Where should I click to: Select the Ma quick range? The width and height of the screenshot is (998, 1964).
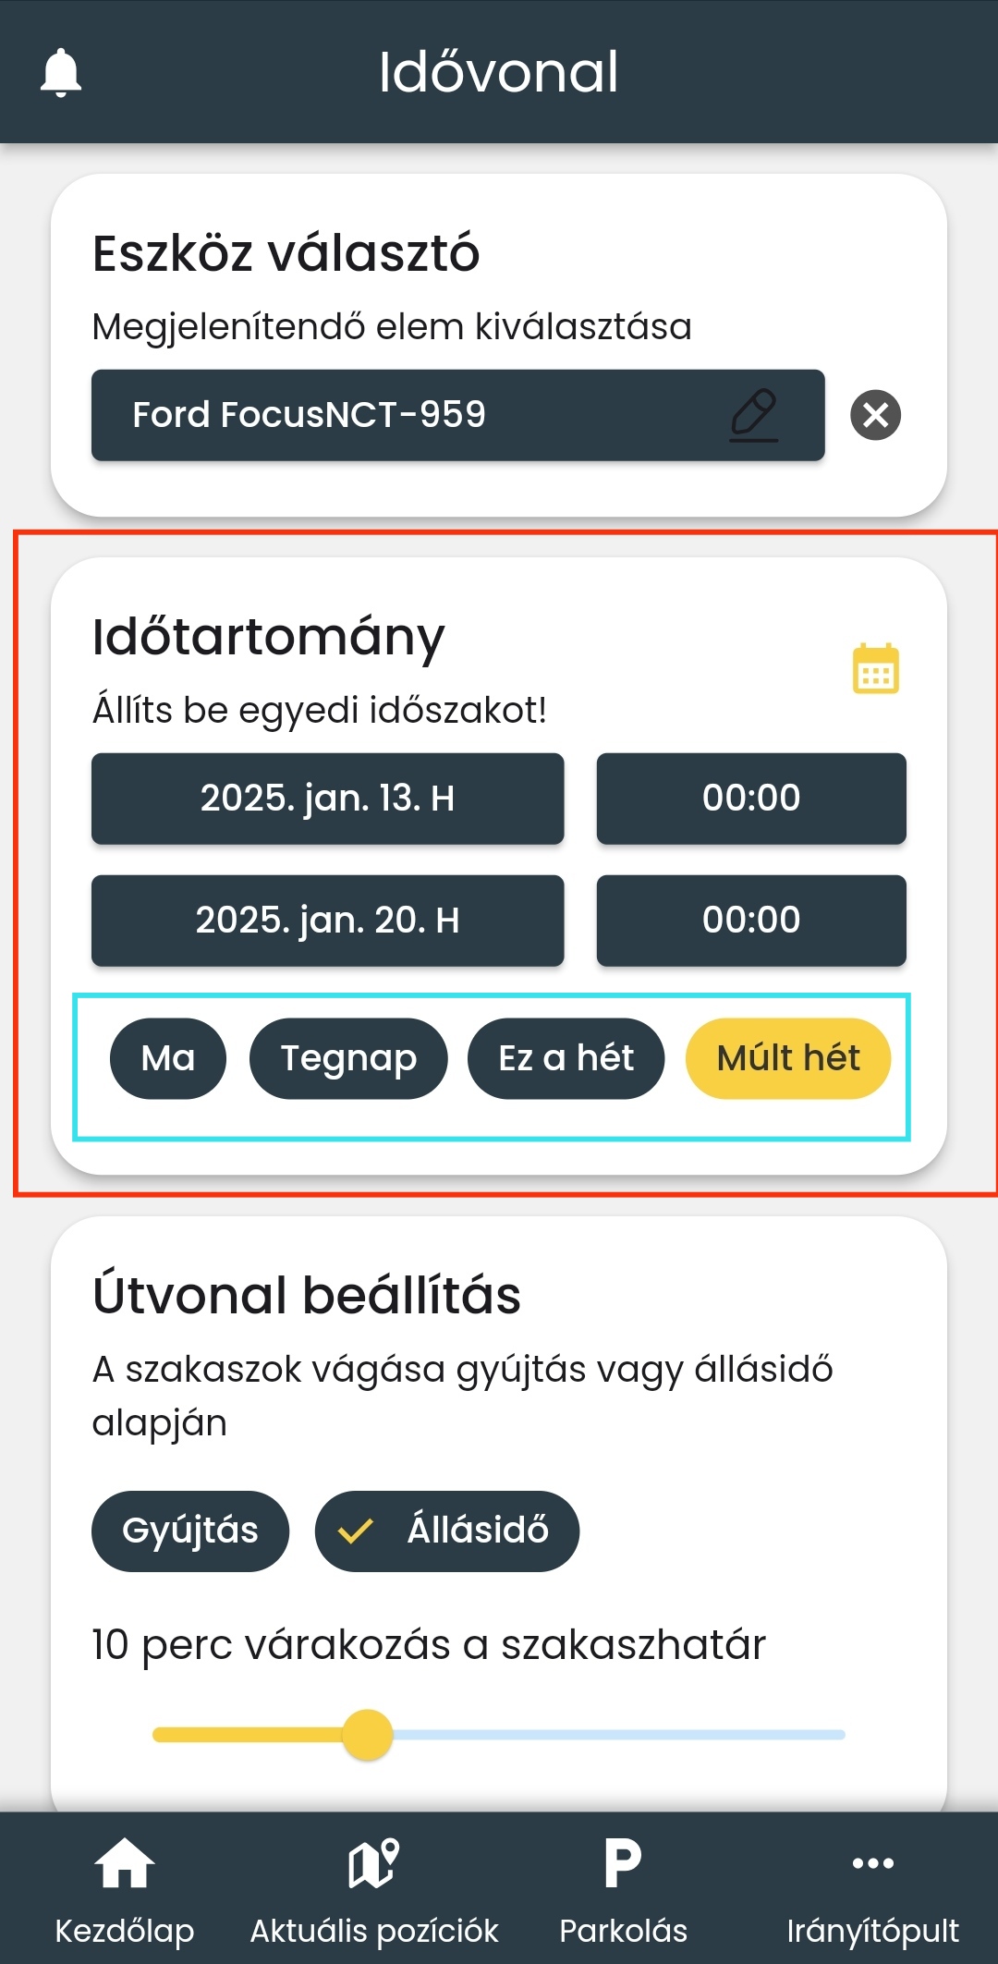(x=168, y=1058)
